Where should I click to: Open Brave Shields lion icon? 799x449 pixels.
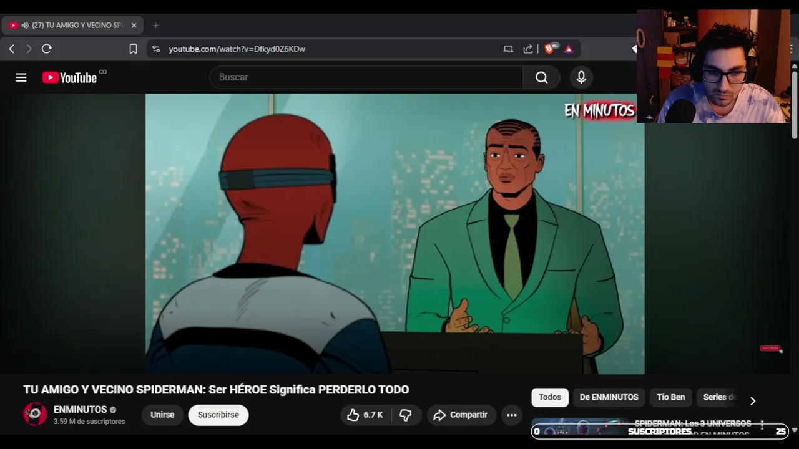click(549, 49)
